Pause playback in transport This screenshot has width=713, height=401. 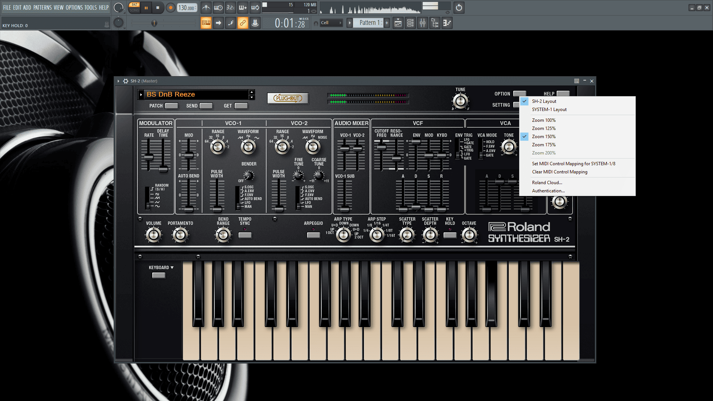146,8
